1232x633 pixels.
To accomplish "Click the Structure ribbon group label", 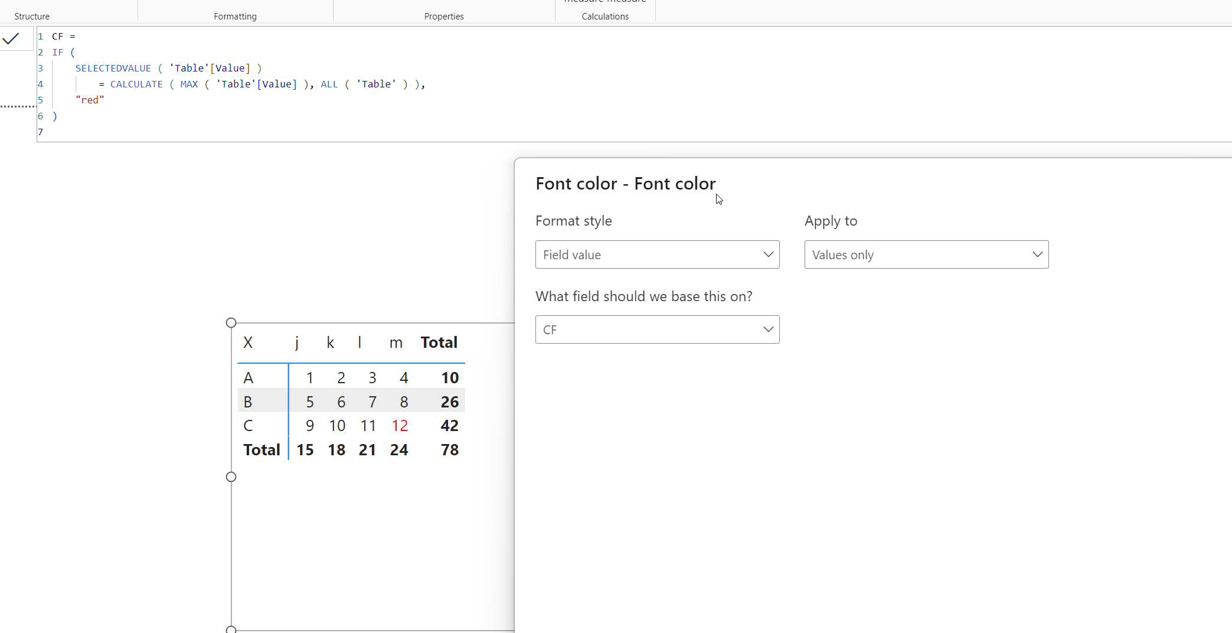I will pyautogui.click(x=32, y=17).
